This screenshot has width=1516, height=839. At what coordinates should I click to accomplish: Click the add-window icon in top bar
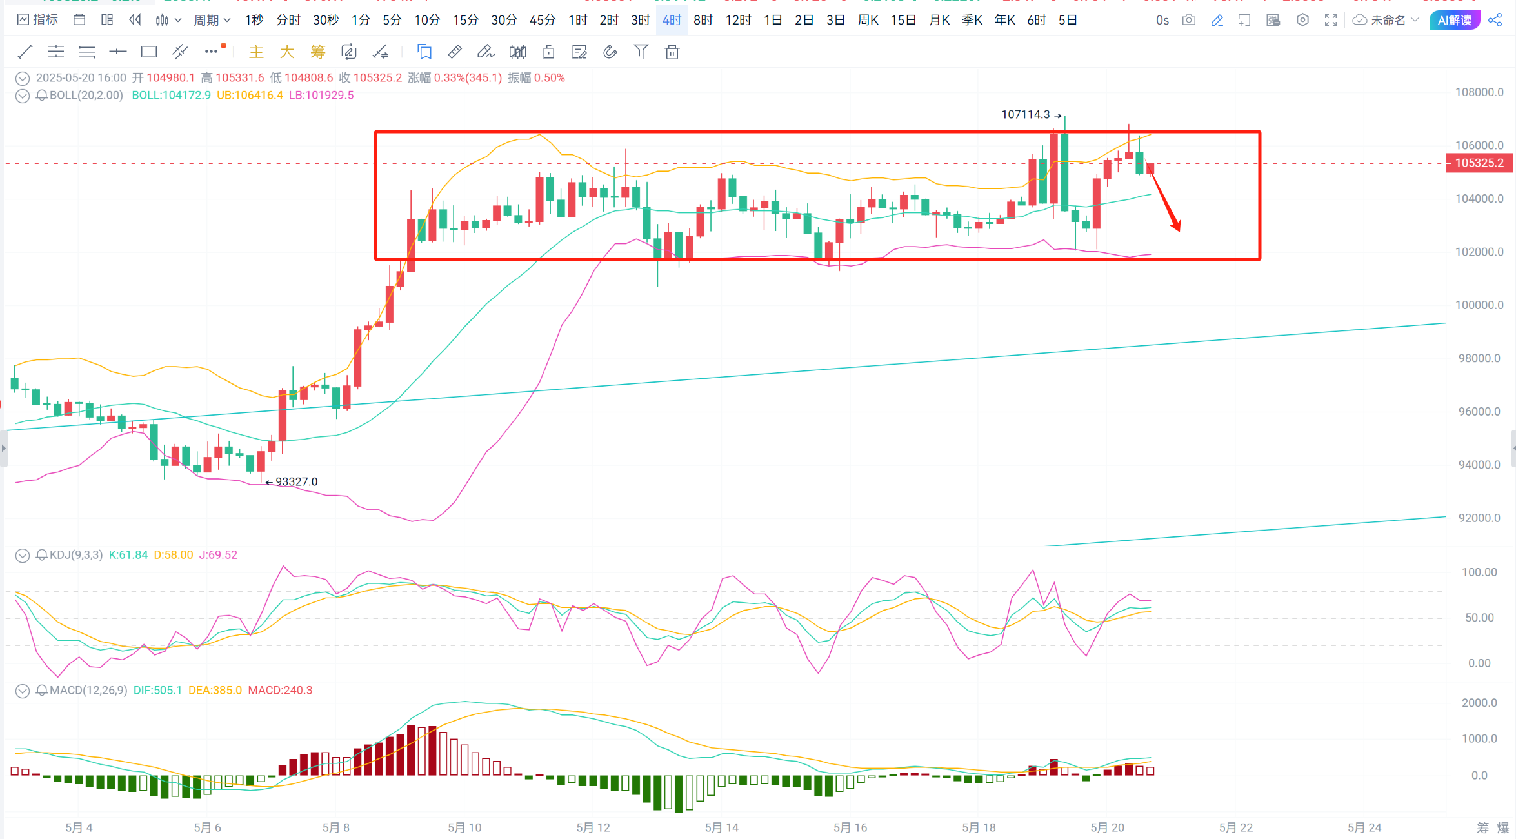(1244, 20)
